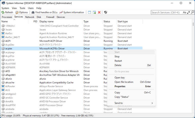The image size is (195, 118).
Task: Click the gear icon of aftap0901 service
Action: tap(3, 75)
